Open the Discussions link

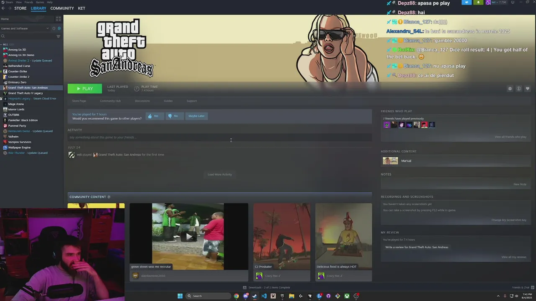point(142,101)
